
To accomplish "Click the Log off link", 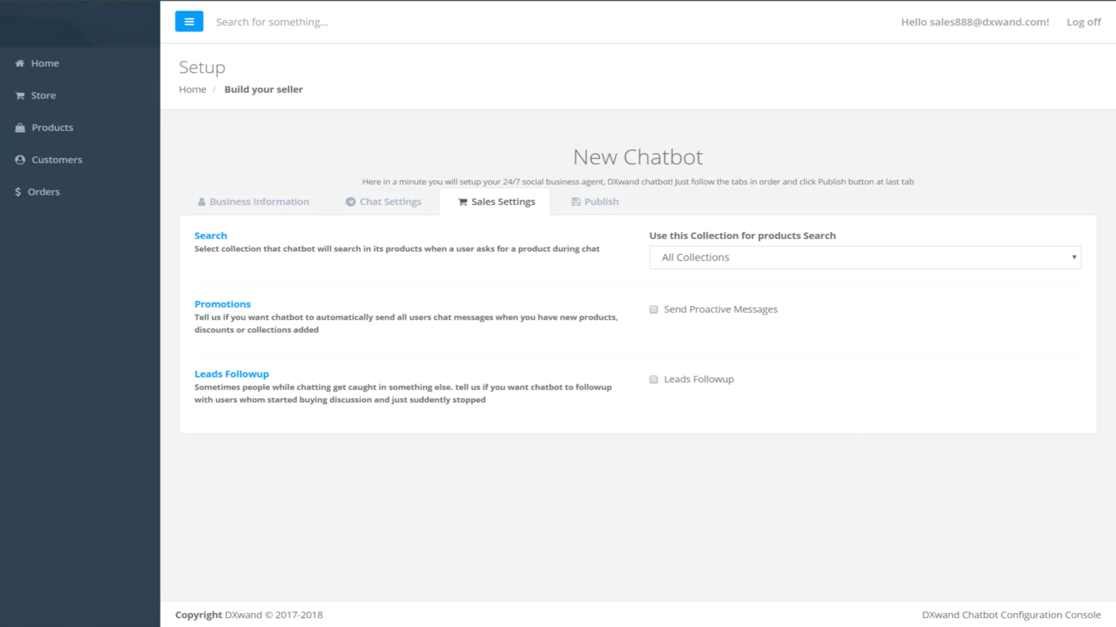I will coord(1083,22).
